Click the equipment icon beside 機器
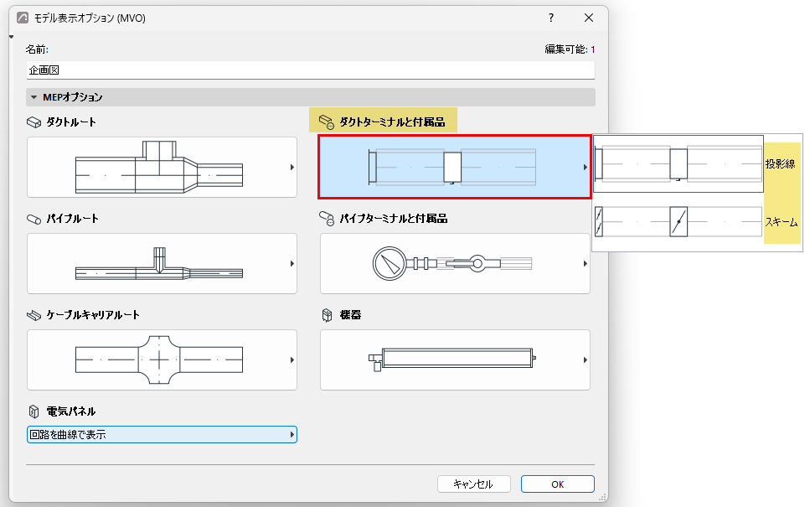 tap(327, 315)
